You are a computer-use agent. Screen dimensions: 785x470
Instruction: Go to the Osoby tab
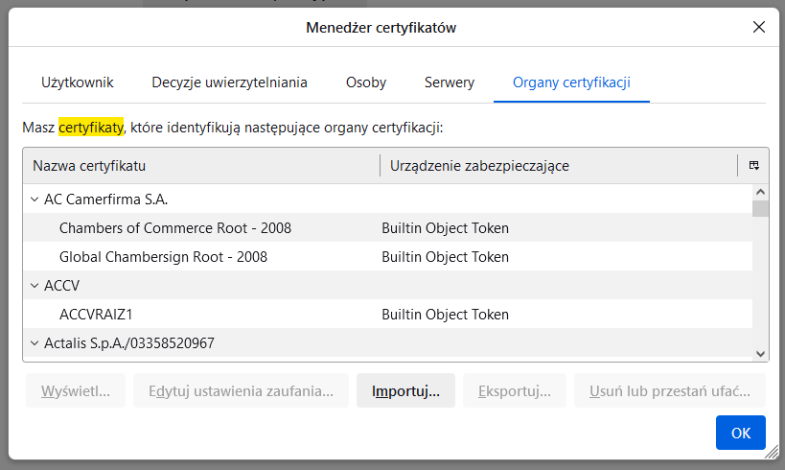pos(365,82)
